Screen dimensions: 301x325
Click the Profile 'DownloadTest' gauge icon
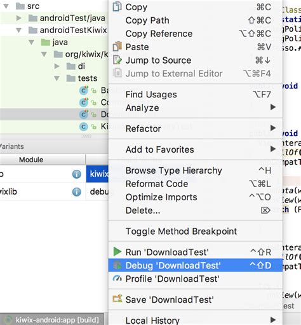(117, 278)
